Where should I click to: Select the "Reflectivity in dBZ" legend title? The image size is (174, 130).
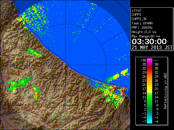point(165,91)
